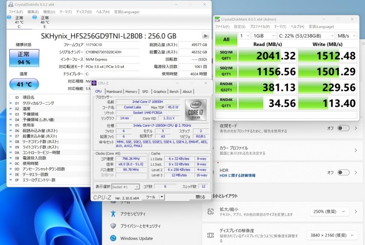Run RND4K Q32T1 benchmark test
The image size is (365, 245).
[226, 87]
